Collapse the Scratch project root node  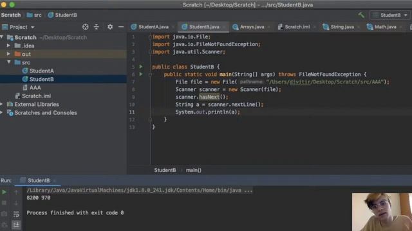pos(2,37)
